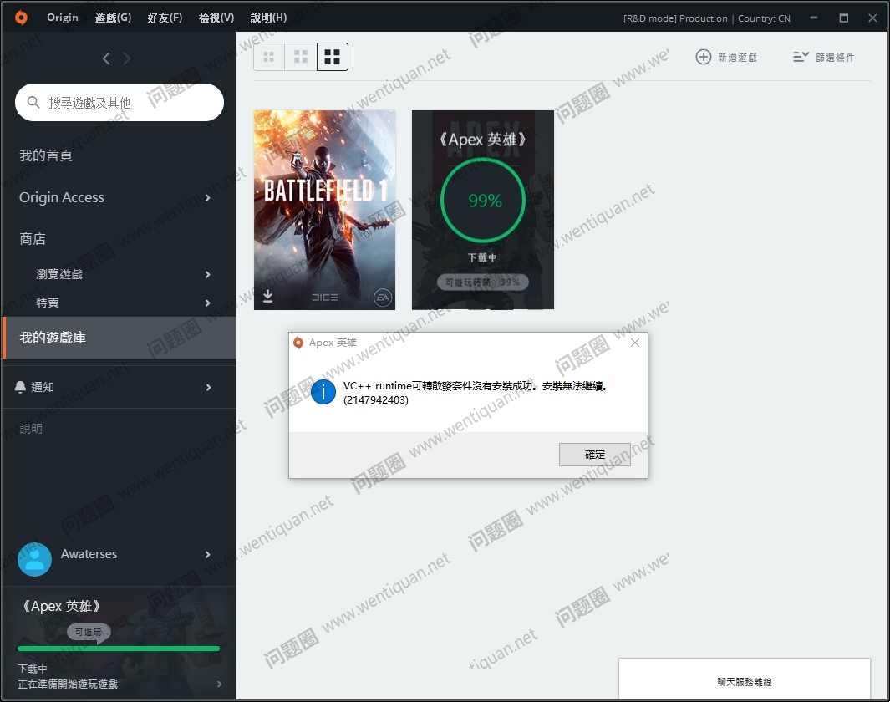Viewport: 890px width, 702px height.
Task: Click the add game plus icon
Action: pos(704,57)
